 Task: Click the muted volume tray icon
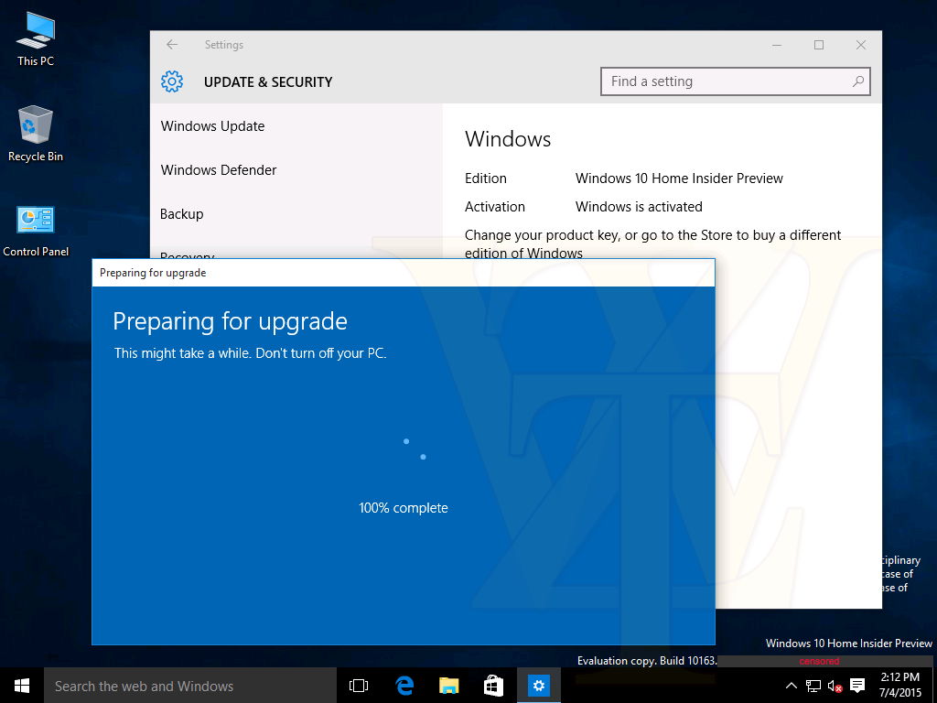pos(835,686)
